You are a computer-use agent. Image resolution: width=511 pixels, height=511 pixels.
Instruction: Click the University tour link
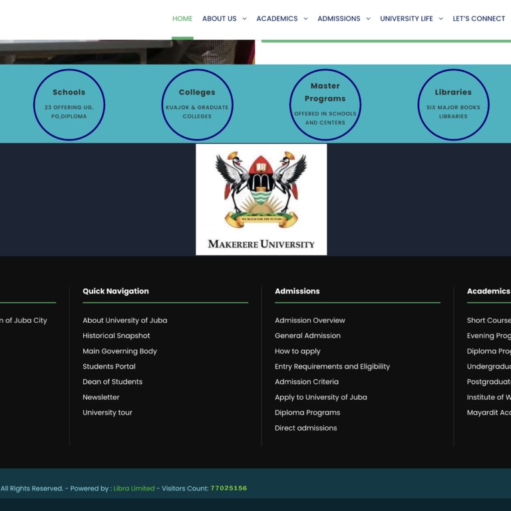(107, 413)
